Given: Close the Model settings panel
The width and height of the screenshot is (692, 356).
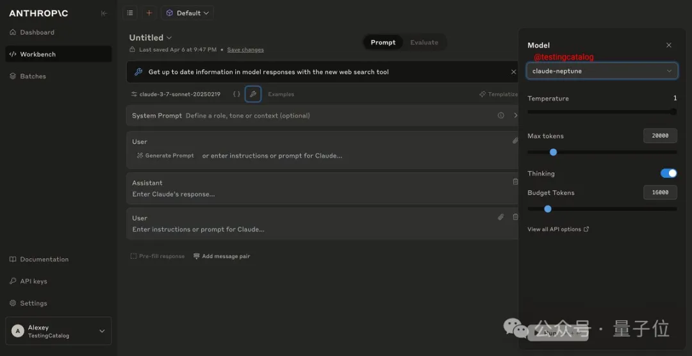Looking at the screenshot, I should coord(668,45).
